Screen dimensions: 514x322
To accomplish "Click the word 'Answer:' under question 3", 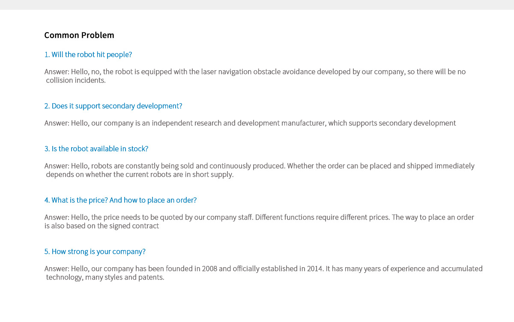I will pos(57,166).
